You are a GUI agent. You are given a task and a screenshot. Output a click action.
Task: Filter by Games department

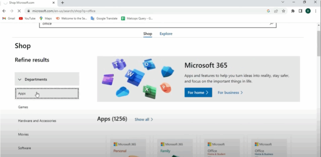(23, 107)
